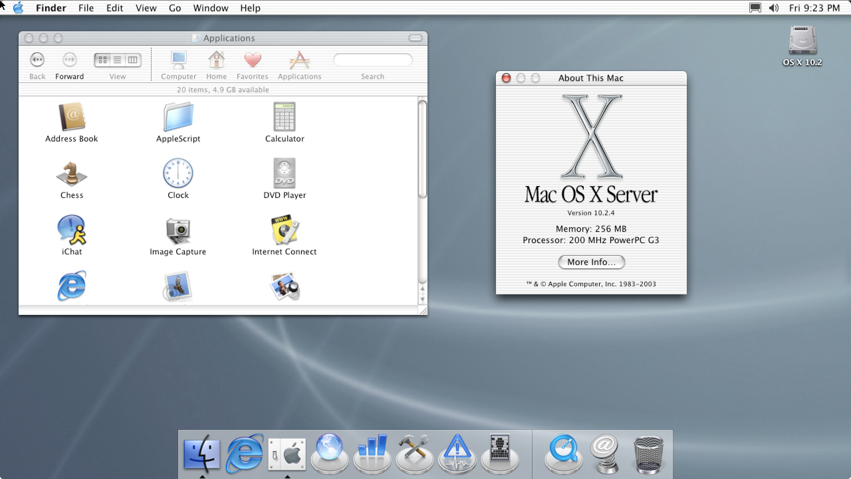Screen dimensions: 851x479
Task: Switch to list view
Action: pyautogui.click(x=117, y=60)
